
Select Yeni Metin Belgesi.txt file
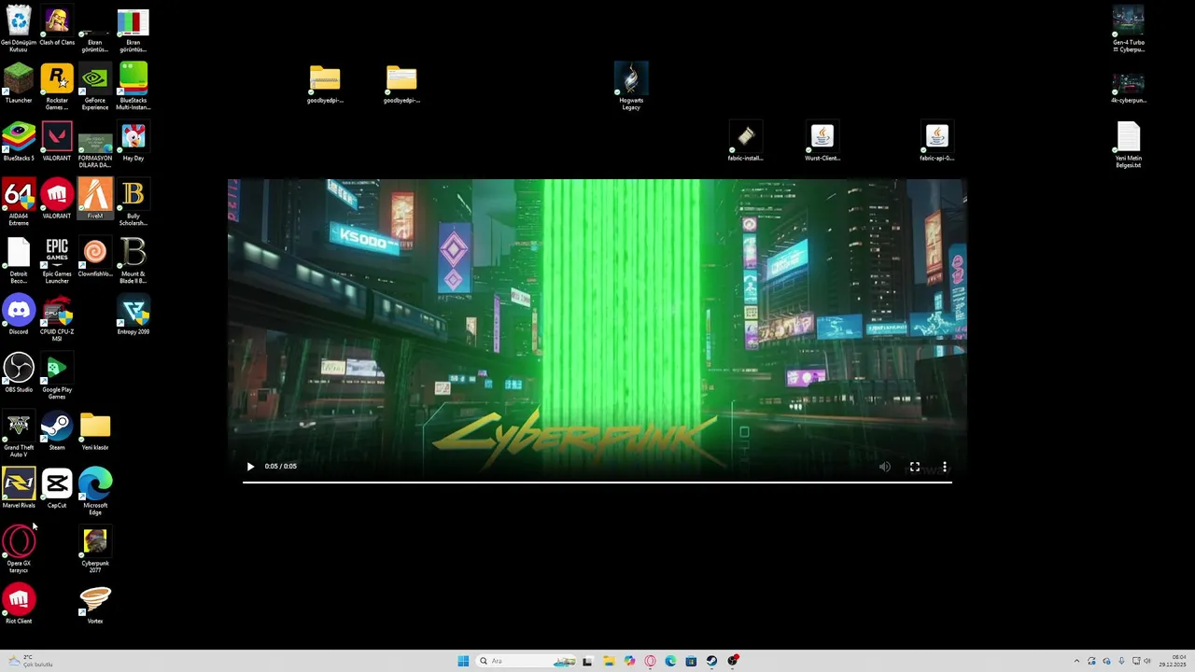pyautogui.click(x=1129, y=145)
